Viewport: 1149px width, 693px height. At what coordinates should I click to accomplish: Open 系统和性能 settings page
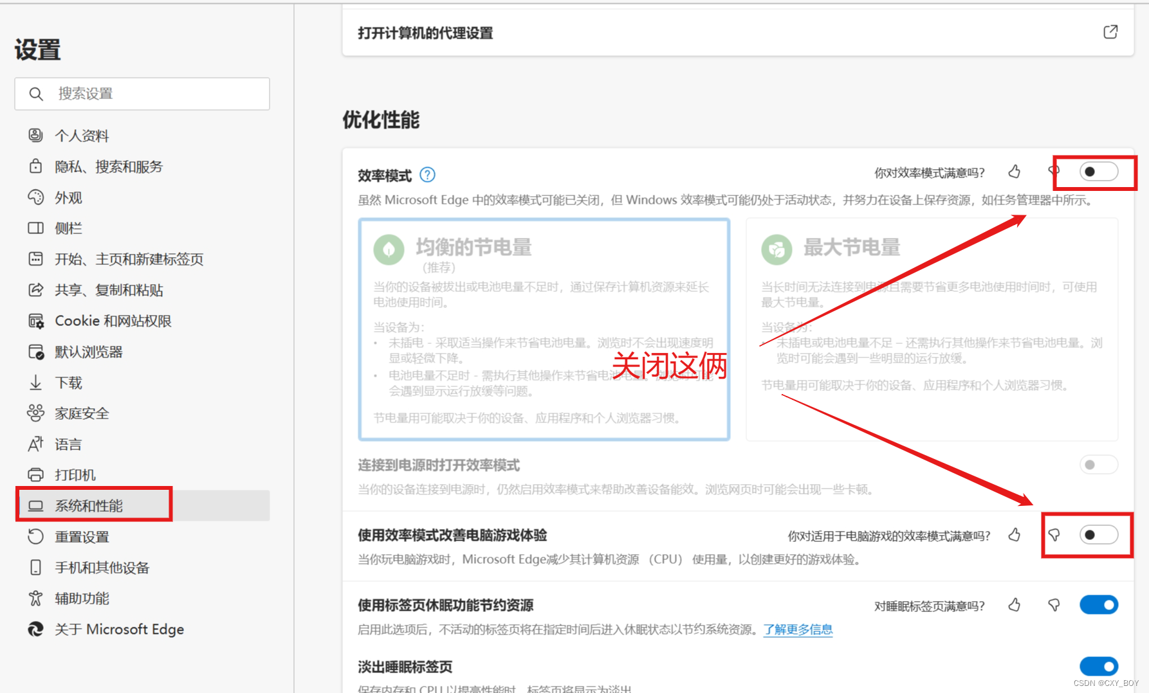point(142,506)
